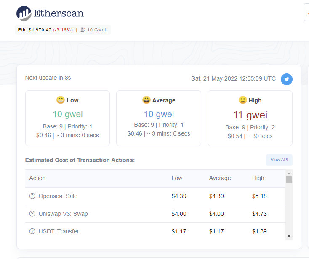Viewport: 309px width, 259px height.
Task: Click the Opensea: Sale row label
Action: [58, 196]
